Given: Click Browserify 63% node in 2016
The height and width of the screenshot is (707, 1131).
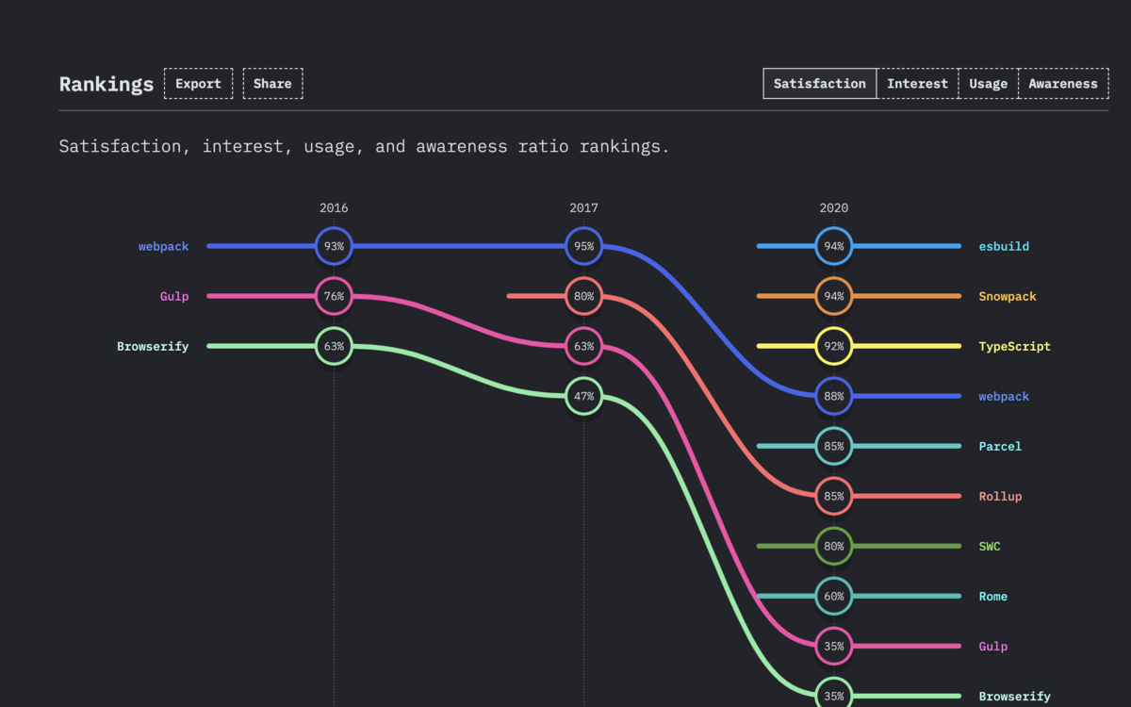Looking at the screenshot, I should pyautogui.click(x=334, y=346).
